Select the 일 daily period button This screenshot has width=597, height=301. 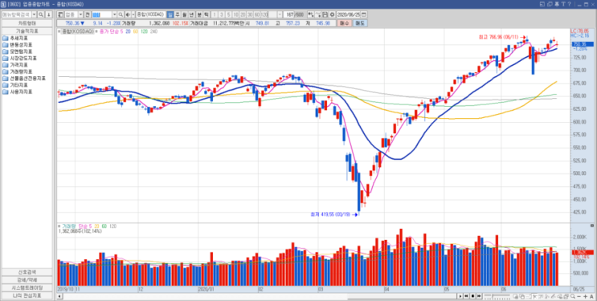pos(170,14)
